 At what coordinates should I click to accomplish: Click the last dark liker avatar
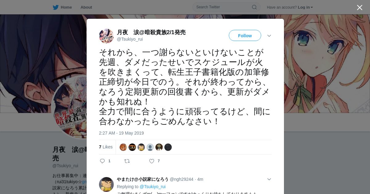[x=168, y=147]
